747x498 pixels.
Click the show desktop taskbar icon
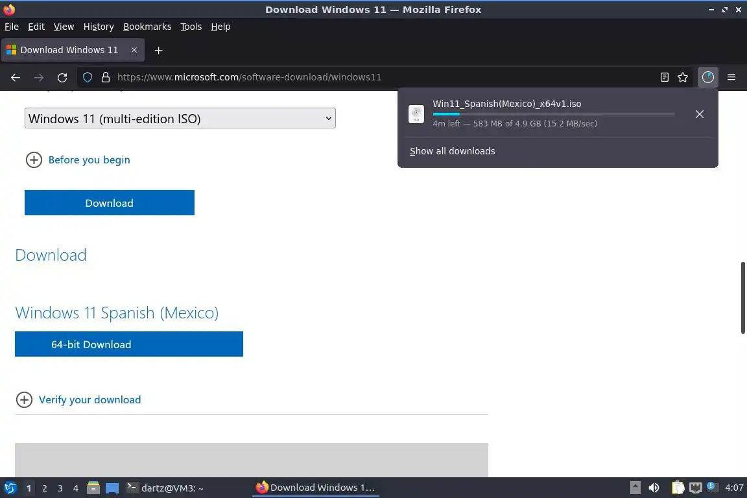click(112, 488)
